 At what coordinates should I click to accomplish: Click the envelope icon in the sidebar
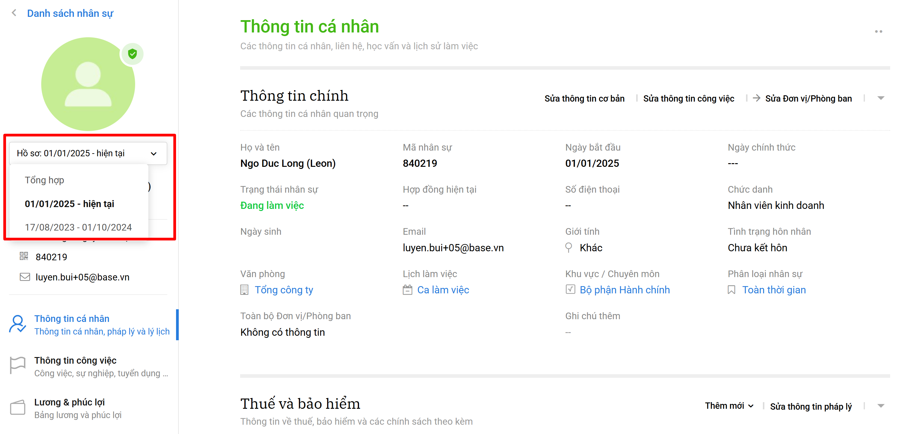24,277
